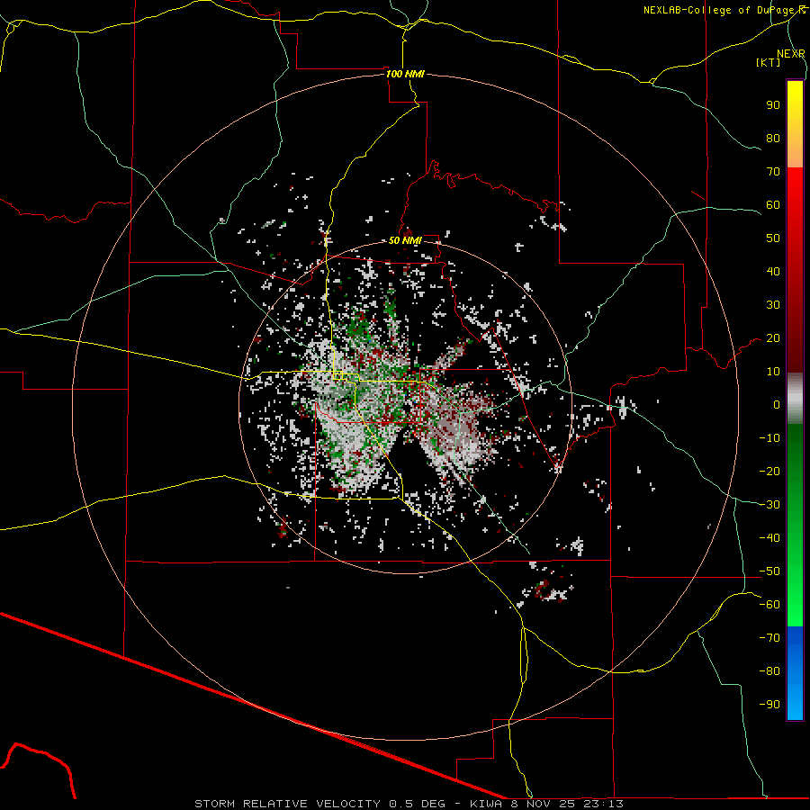The width and height of the screenshot is (810, 810).
Task: Click the bright green segment near -60
Action: [x=795, y=605]
